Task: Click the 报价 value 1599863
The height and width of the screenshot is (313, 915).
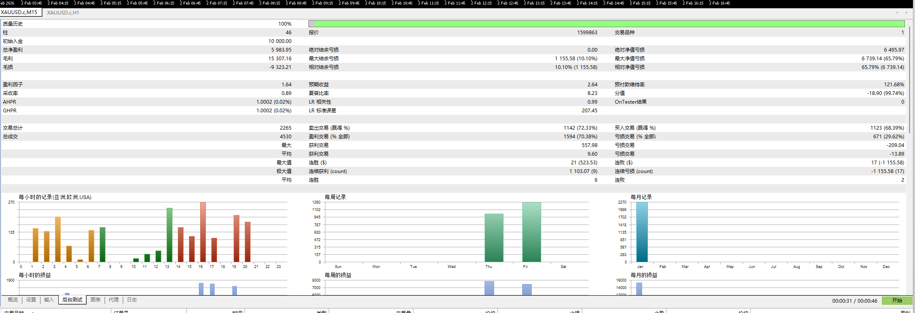Action: [x=587, y=33]
